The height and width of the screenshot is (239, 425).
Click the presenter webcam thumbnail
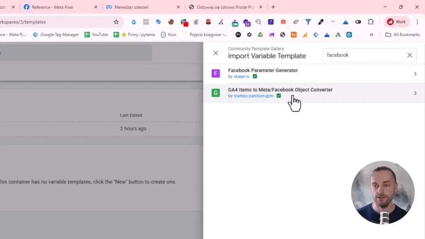[383, 193]
